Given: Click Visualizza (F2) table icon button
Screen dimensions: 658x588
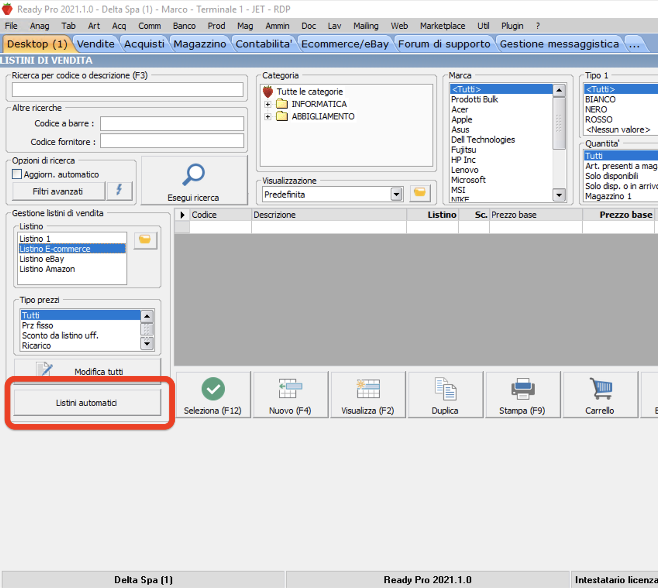Looking at the screenshot, I should (x=368, y=395).
